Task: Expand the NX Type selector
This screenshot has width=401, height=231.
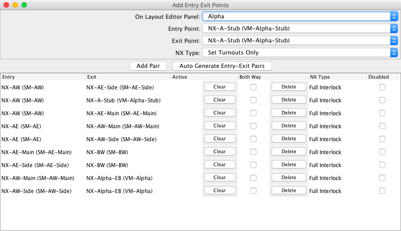Action: pyautogui.click(x=300, y=53)
